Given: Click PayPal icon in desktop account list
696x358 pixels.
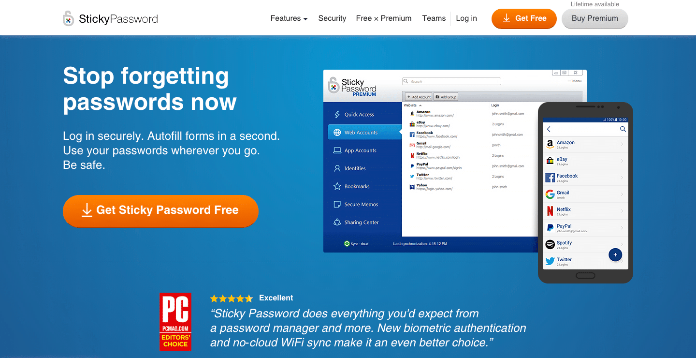Looking at the screenshot, I should pyautogui.click(x=412, y=166).
